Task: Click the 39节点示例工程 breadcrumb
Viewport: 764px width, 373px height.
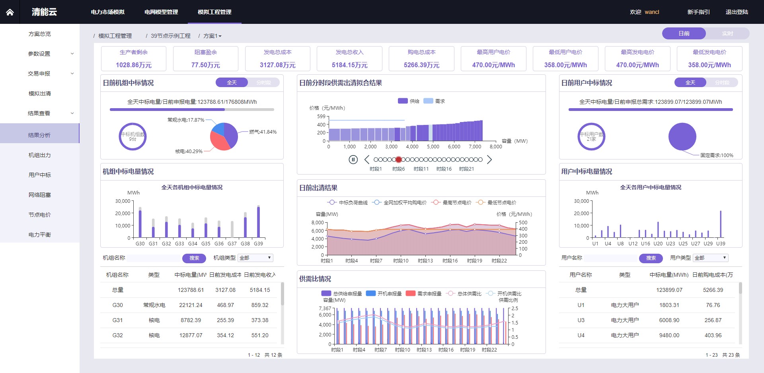Action: click(171, 36)
